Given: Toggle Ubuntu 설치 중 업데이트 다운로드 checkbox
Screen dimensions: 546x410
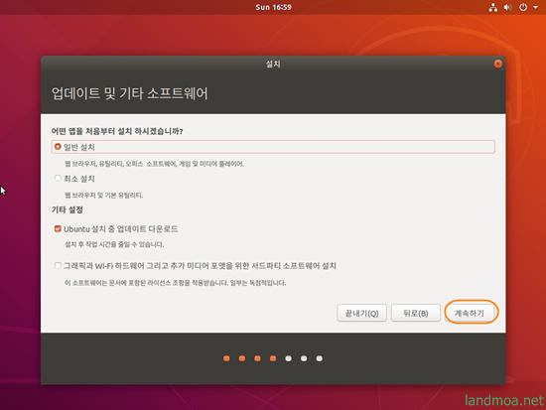Looking at the screenshot, I should [58, 228].
